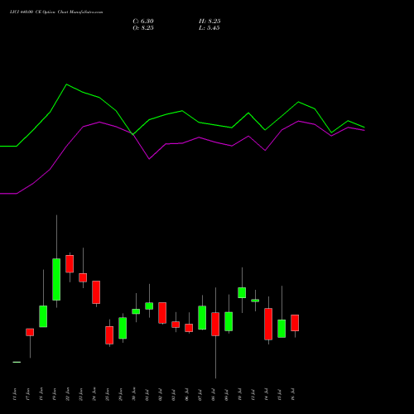The width and height of the screenshot is (414, 414).
Task: Click the tall green candle above 19 Jun
Action: click(x=56, y=279)
